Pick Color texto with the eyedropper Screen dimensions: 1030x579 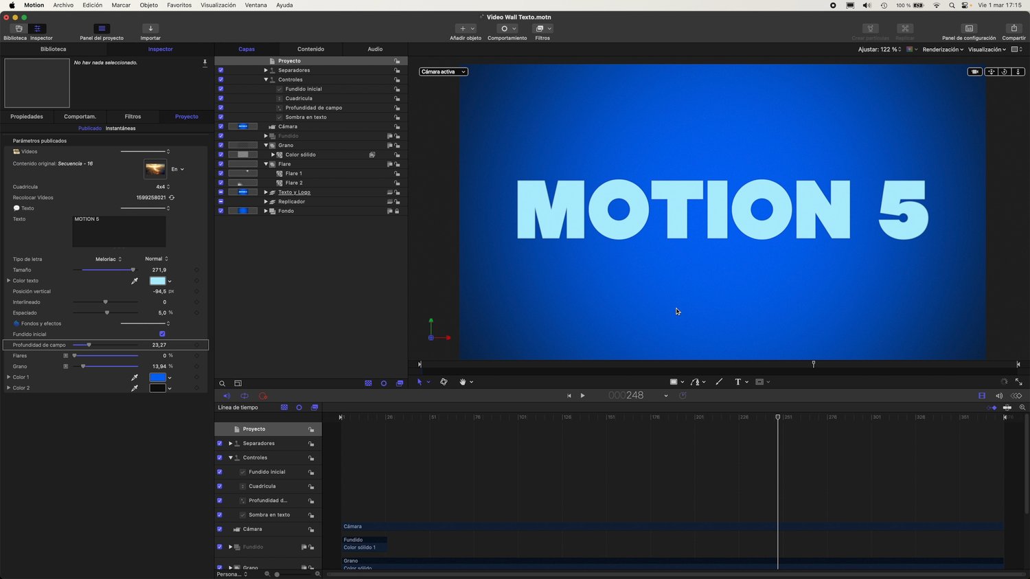(x=135, y=281)
